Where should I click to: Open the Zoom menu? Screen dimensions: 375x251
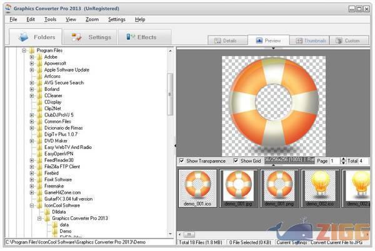tap(92, 19)
